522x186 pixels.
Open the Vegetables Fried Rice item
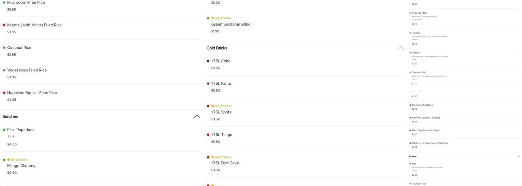coord(27,70)
